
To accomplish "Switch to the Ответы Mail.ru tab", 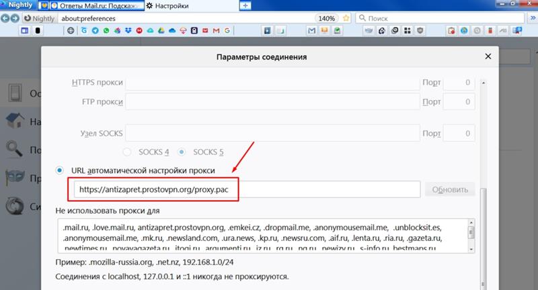I will click(98, 6).
